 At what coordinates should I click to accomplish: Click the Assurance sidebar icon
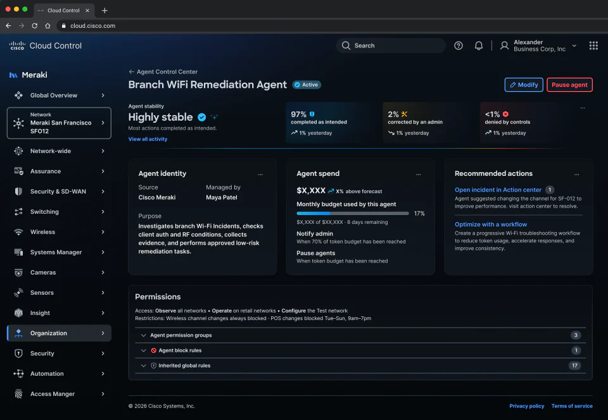point(18,171)
